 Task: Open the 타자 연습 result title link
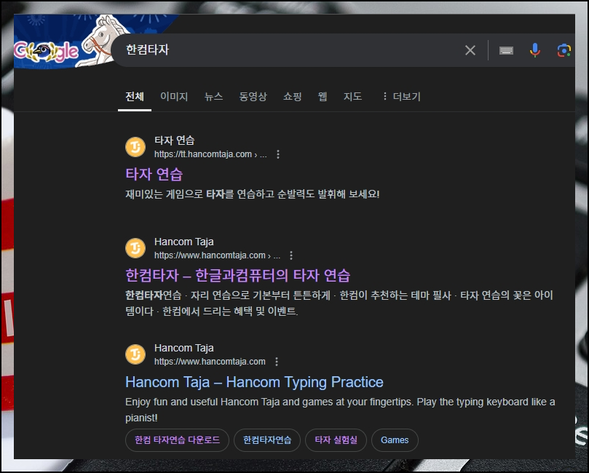click(x=154, y=174)
